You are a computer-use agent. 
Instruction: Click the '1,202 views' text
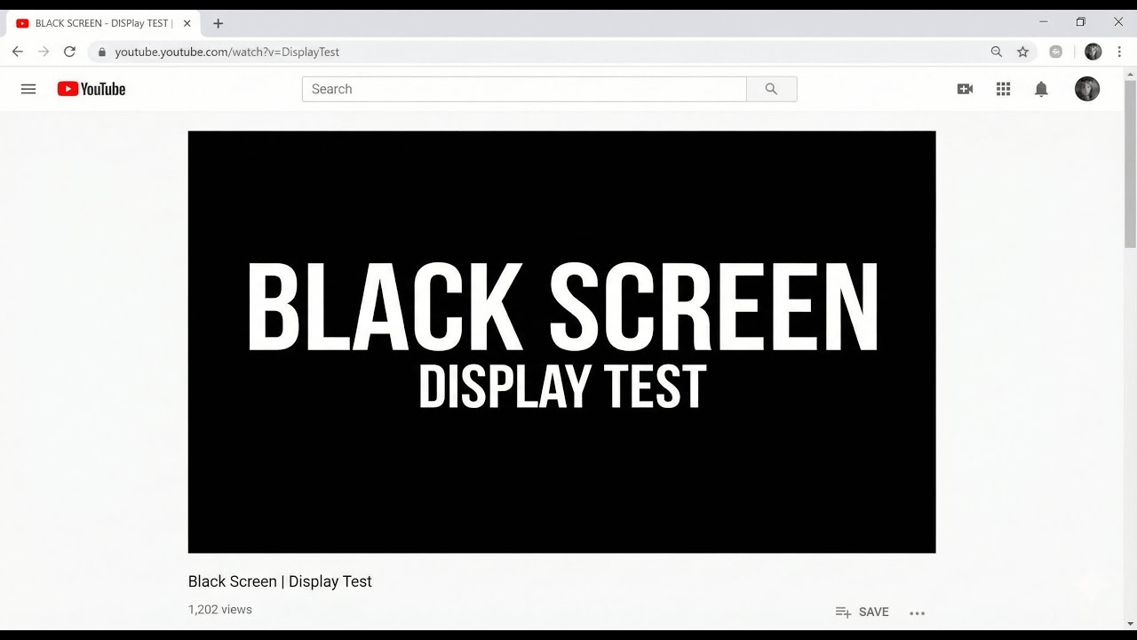220,610
